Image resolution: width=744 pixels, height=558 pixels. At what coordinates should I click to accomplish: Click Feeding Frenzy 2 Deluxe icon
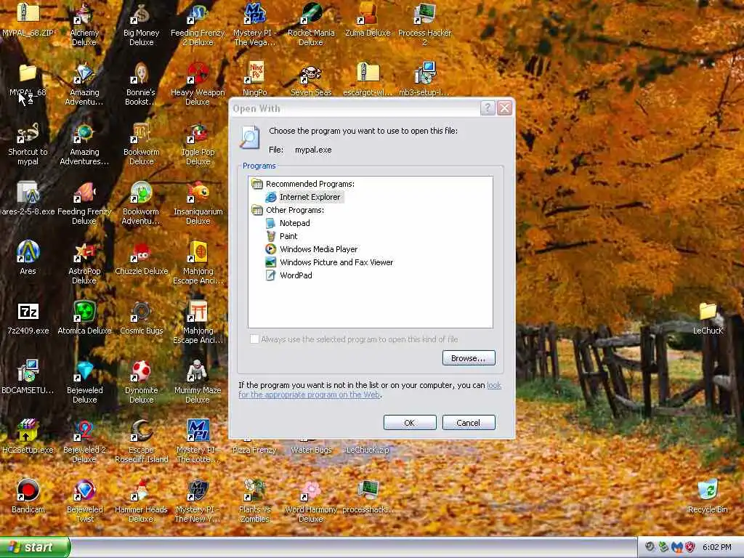[x=198, y=25]
